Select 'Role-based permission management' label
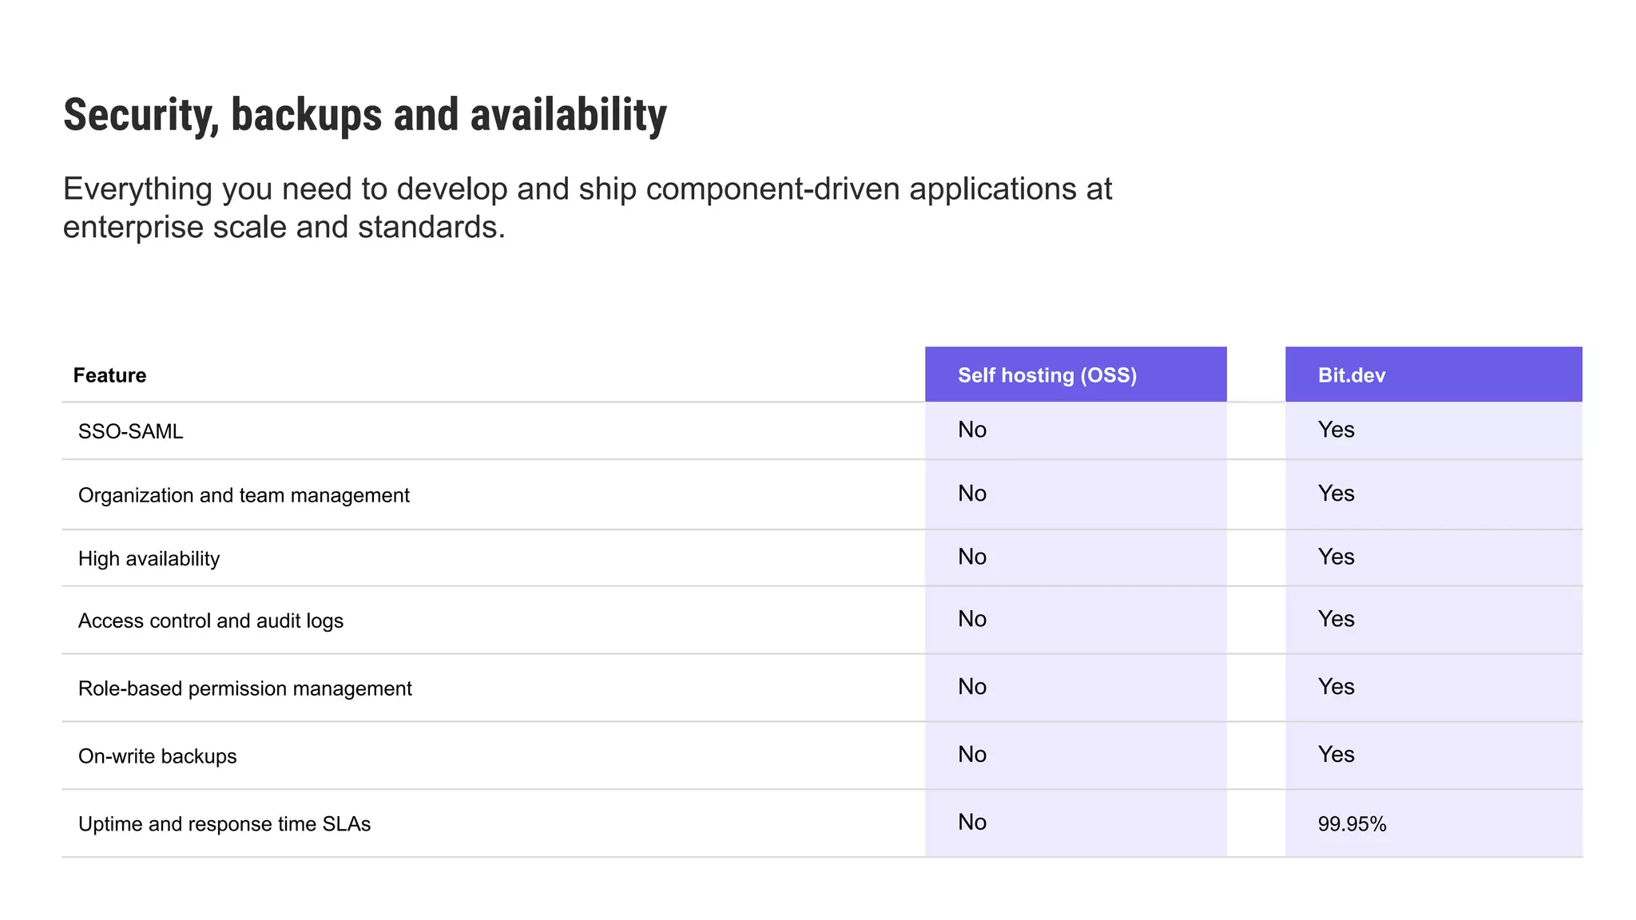This screenshot has height=920, width=1636. pos(244,688)
